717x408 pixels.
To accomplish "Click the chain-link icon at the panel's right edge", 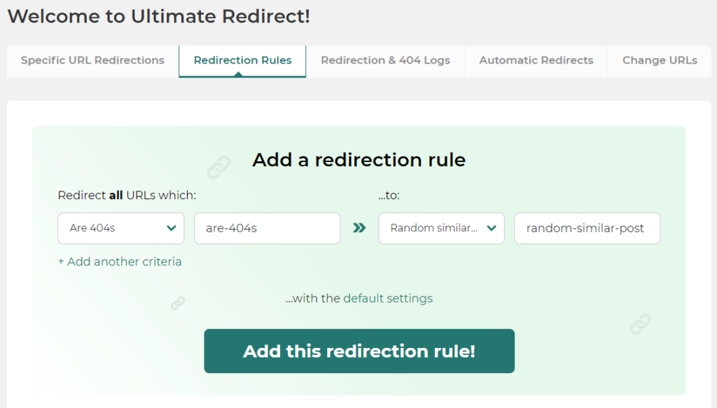I will coord(640,324).
